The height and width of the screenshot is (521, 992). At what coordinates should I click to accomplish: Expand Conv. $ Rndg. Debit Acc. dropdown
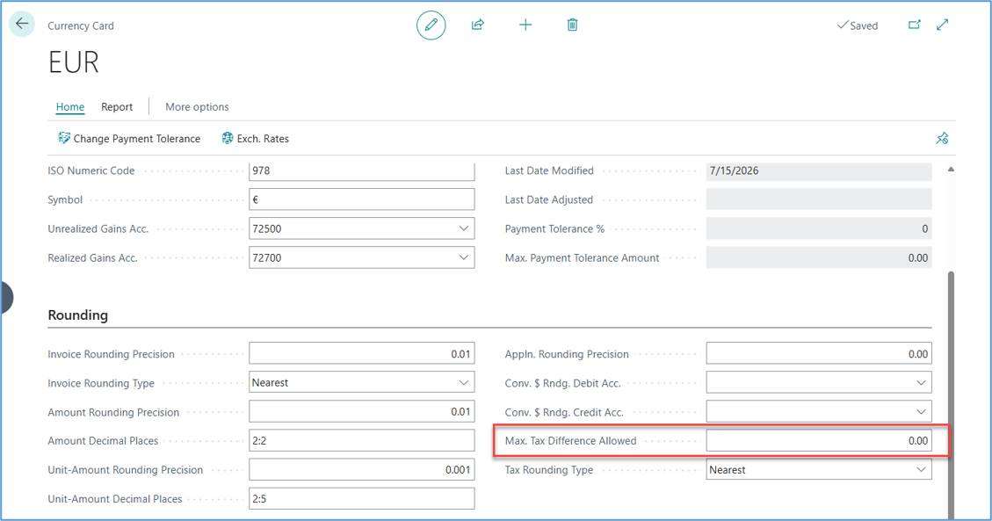[921, 382]
